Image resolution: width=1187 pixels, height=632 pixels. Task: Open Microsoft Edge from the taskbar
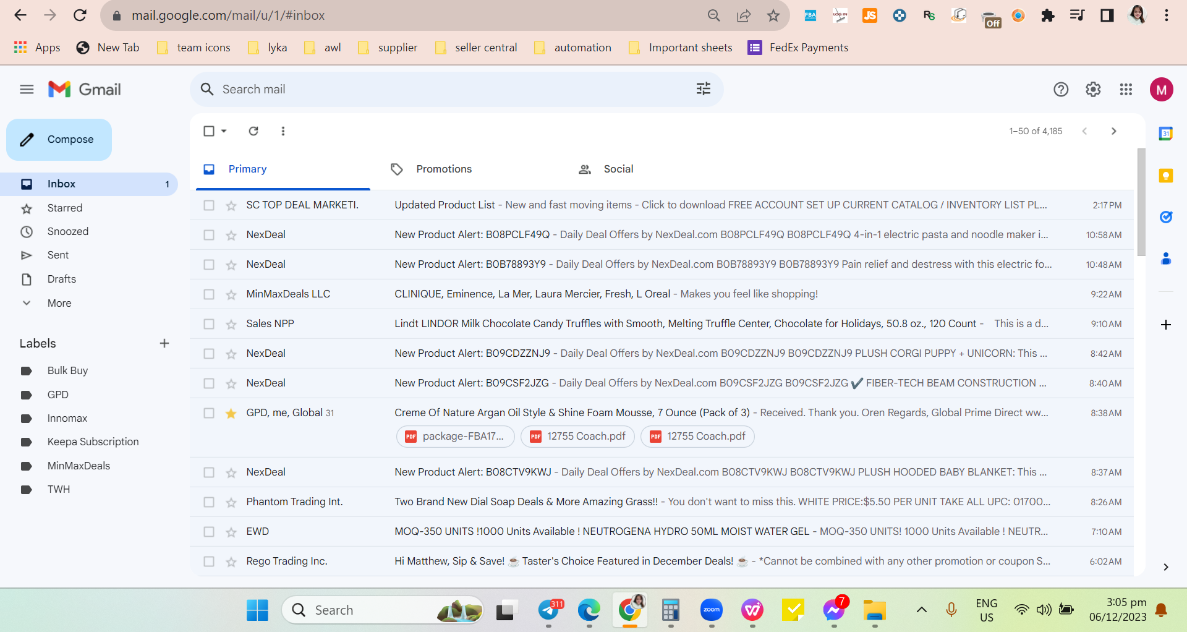589,610
